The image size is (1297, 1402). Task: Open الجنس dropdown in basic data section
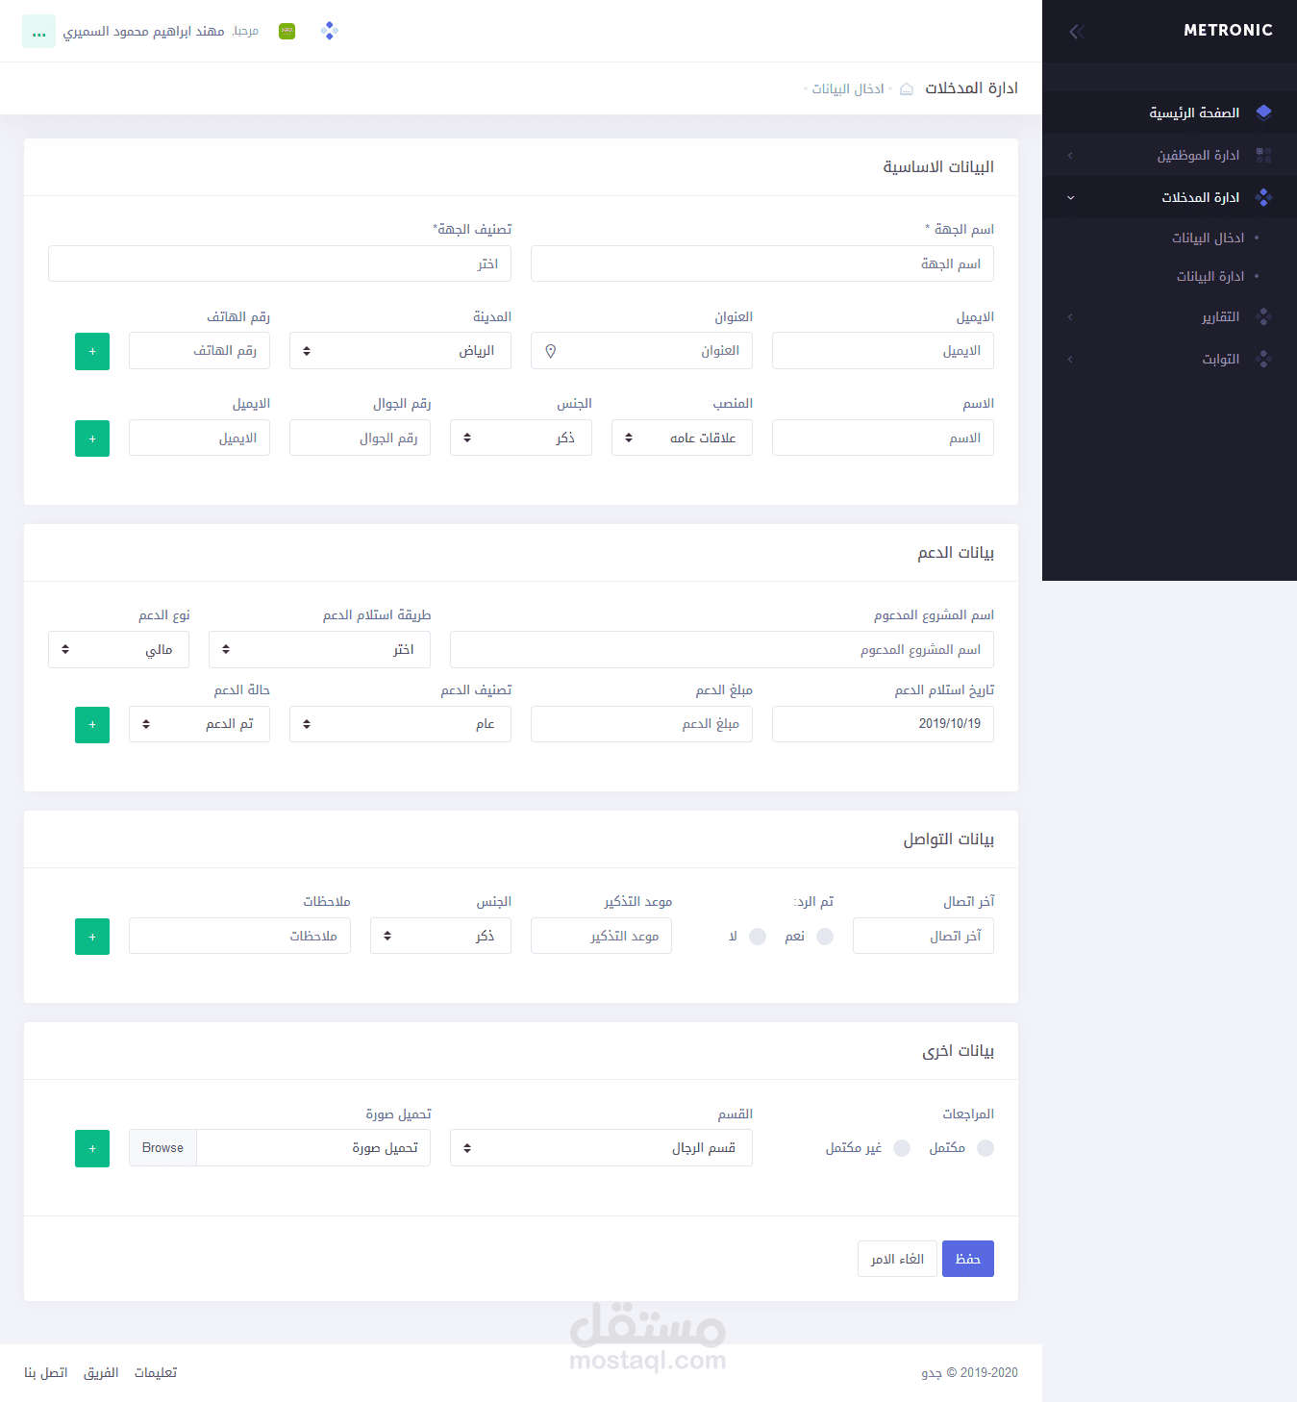tap(521, 438)
